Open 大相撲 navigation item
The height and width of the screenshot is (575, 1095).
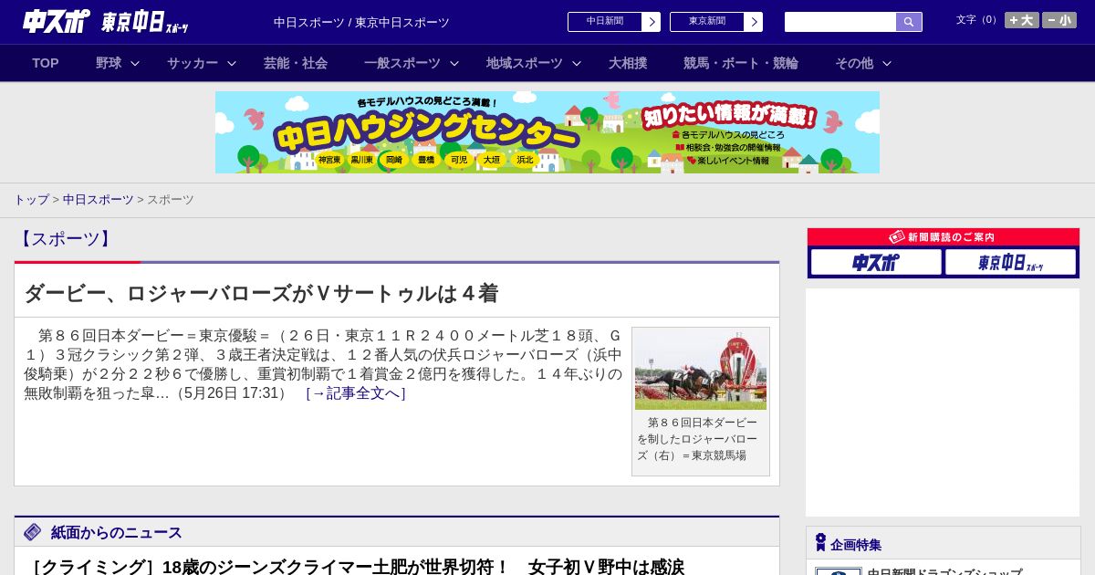[x=628, y=63]
